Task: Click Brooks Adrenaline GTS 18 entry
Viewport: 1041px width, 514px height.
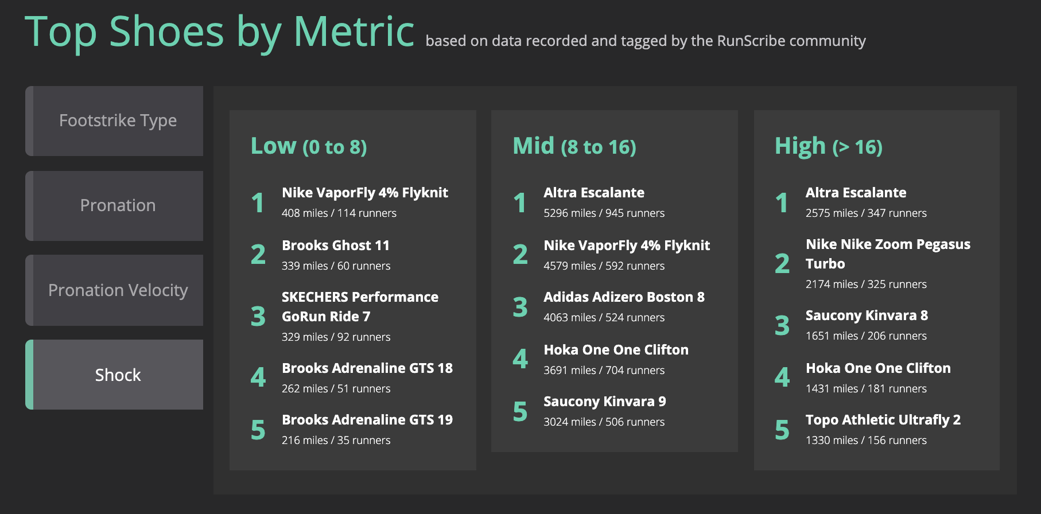Action: pos(367,368)
